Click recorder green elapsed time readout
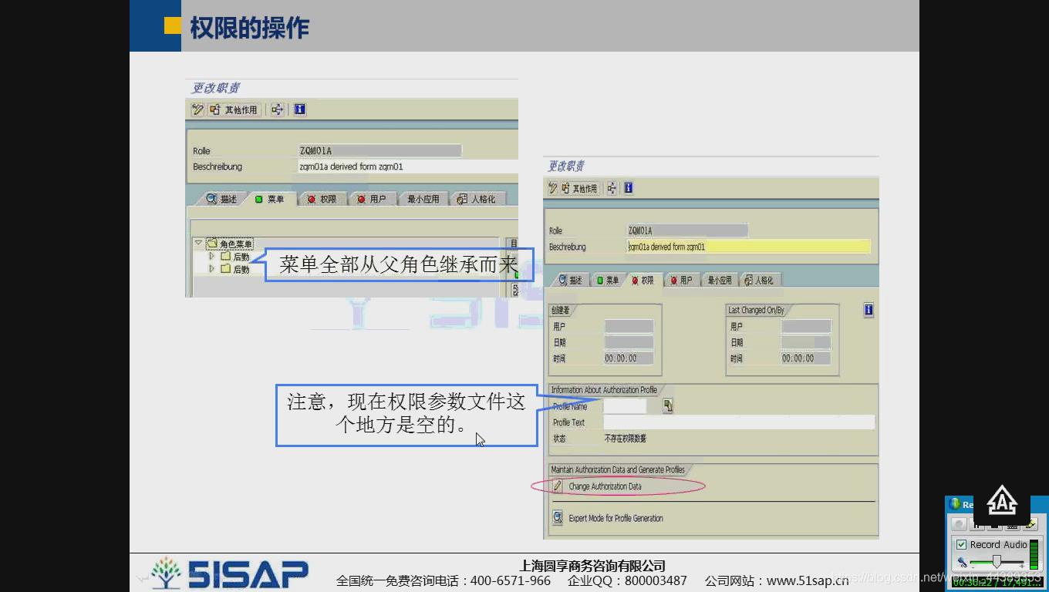Image resolution: width=1049 pixels, height=592 pixels. pyautogui.click(x=996, y=582)
